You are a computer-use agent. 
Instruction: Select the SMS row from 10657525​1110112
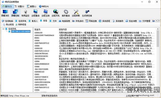point(94,51)
